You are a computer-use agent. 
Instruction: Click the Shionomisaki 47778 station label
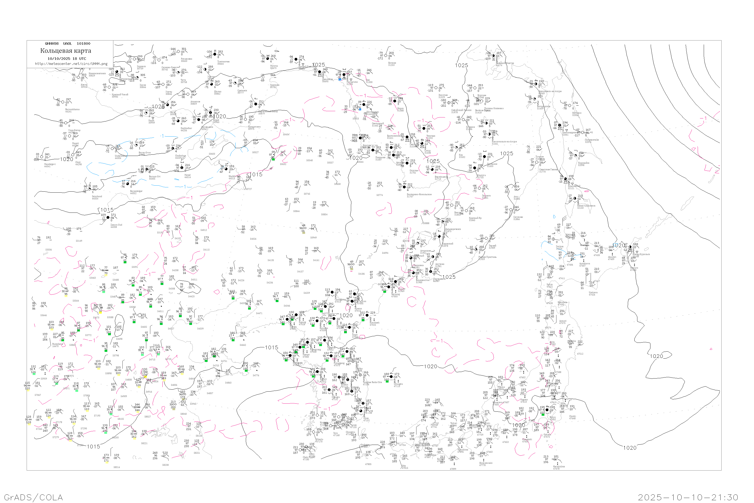[486, 464]
